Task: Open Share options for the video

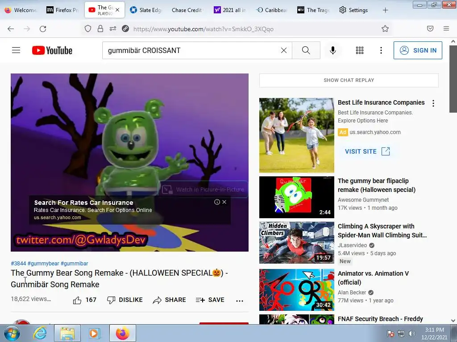Action: pos(169,300)
